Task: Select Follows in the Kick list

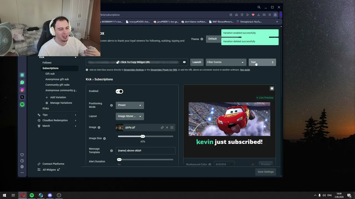Action: tap(47, 63)
